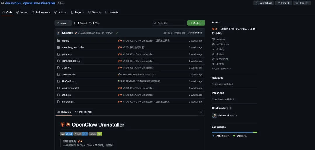Viewport: 315px width, 150px height.
Task: Open dukaworks Duka contributor profile link
Action: click(228, 115)
